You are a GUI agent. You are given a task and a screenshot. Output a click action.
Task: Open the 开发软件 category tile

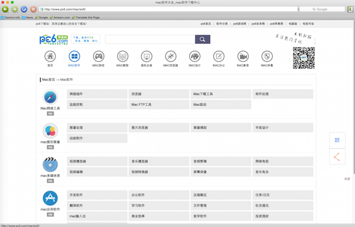97,195
